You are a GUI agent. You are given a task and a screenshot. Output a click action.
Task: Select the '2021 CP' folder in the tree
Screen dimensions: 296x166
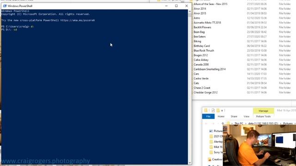[x=218, y=136]
